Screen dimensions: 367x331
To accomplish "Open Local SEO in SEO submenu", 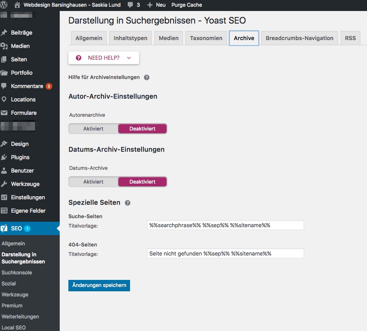I will point(14,327).
